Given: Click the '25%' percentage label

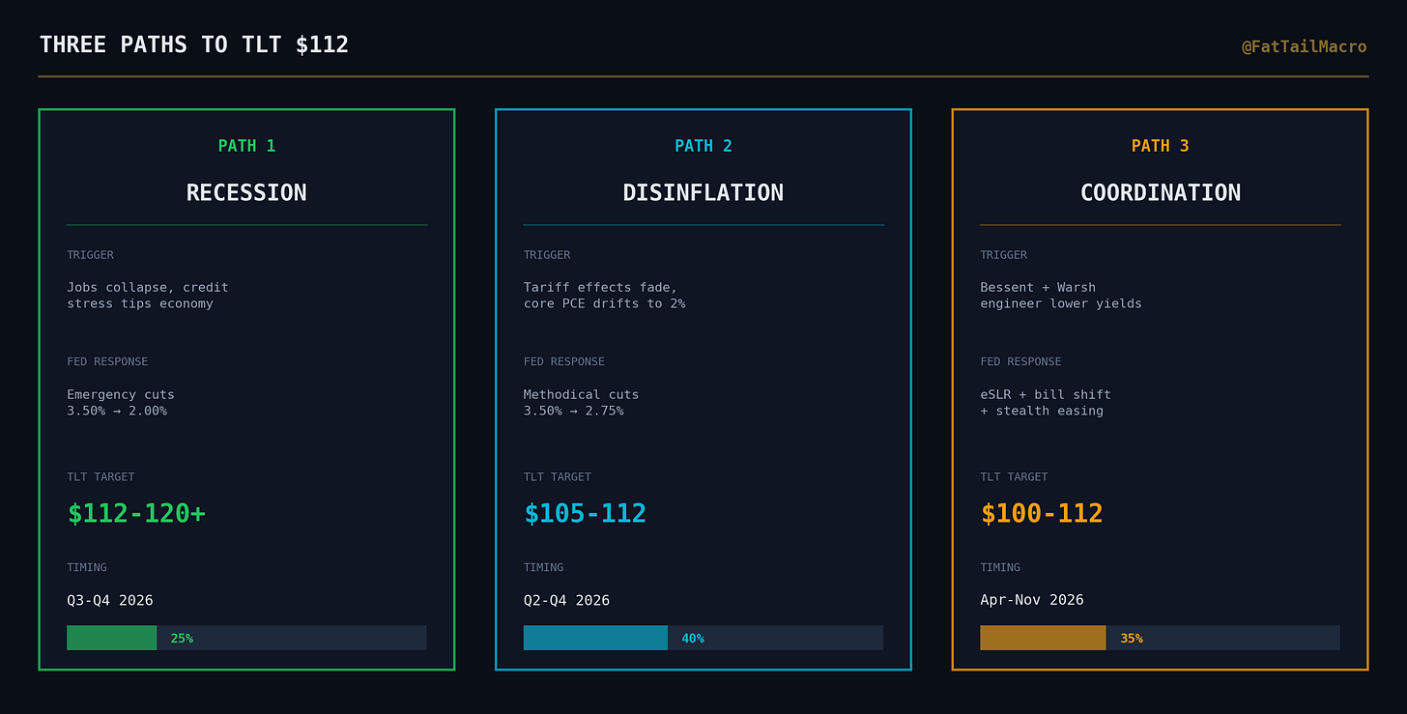Looking at the screenshot, I should [182, 639].
